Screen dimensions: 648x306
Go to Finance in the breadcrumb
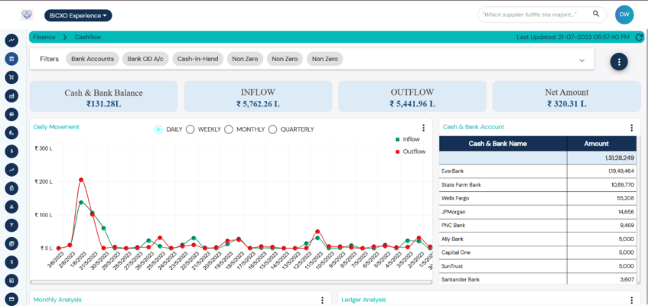[44, 37]
